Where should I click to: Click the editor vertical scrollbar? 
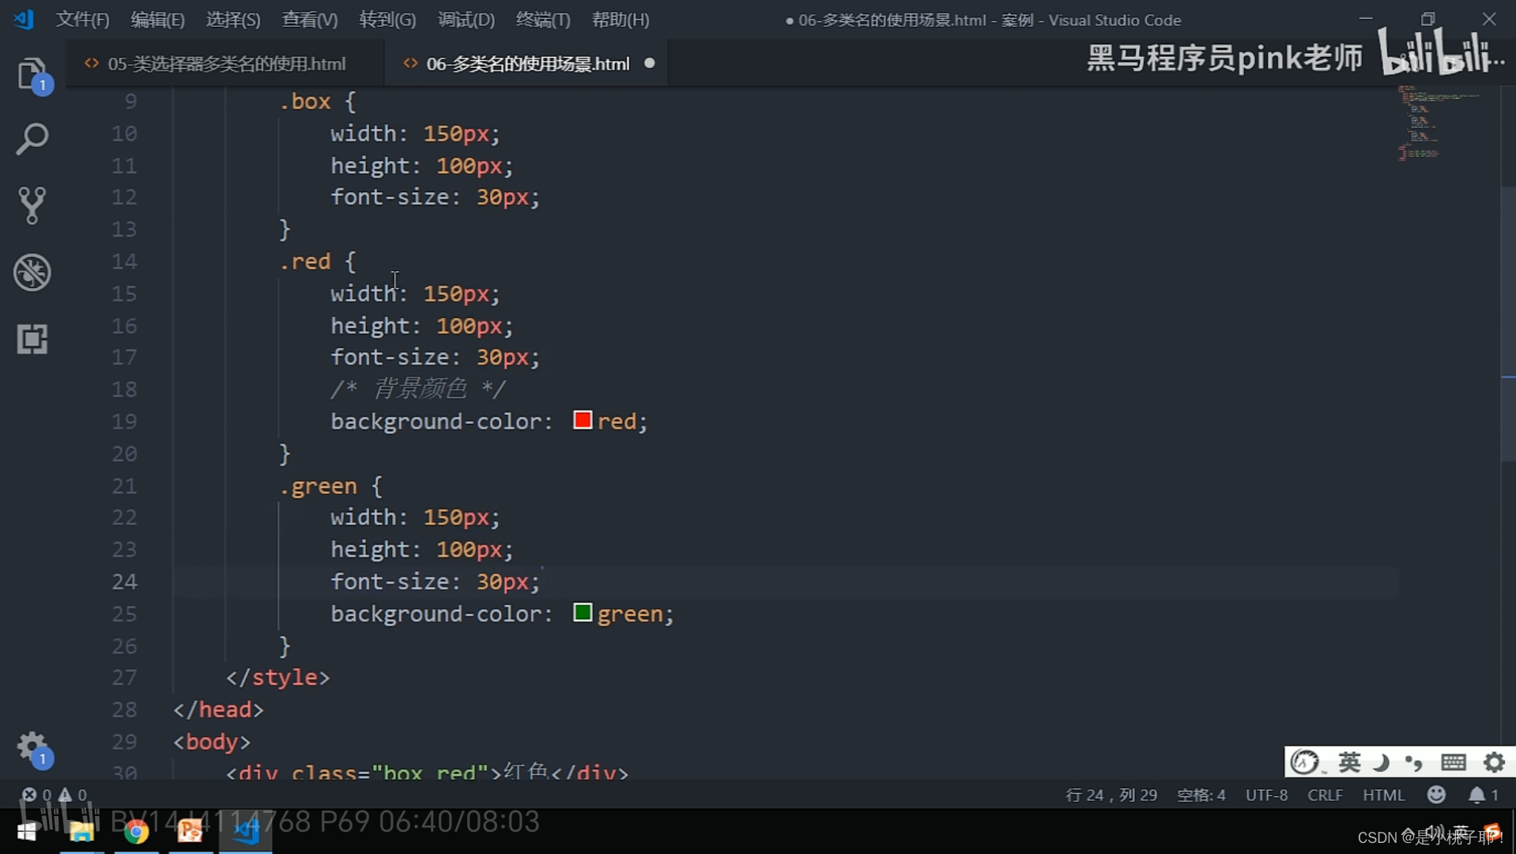(1508, 324)
